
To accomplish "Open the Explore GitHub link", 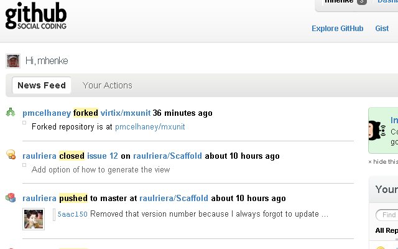I will [337, 29].
